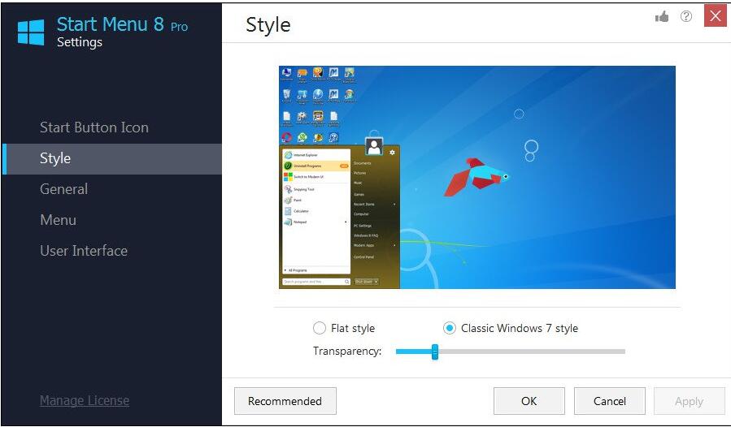
Task: Open Start Button Icon settings
Action: (x=94, y=127)
